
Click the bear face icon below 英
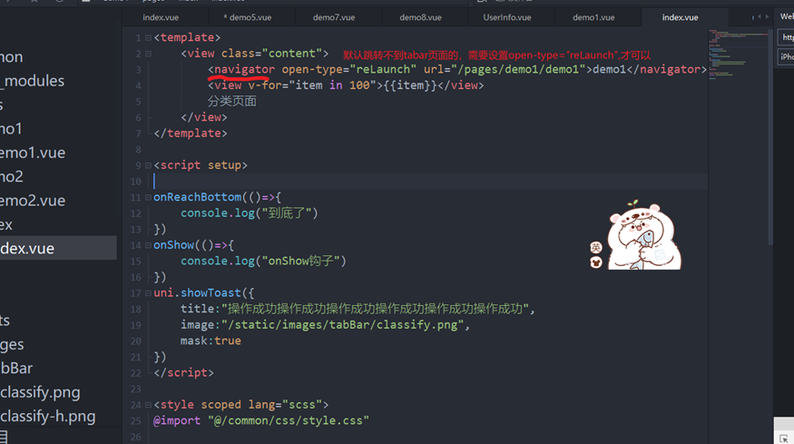(x=596, y=262)
